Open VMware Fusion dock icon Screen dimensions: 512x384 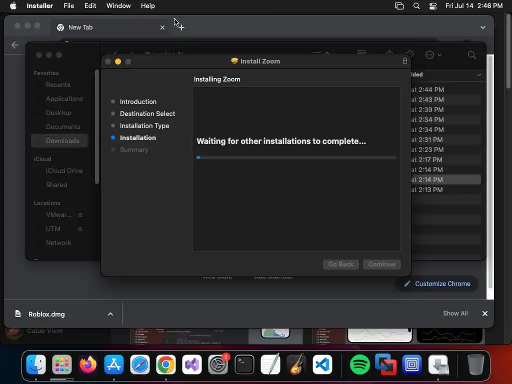tap(385, 364)
